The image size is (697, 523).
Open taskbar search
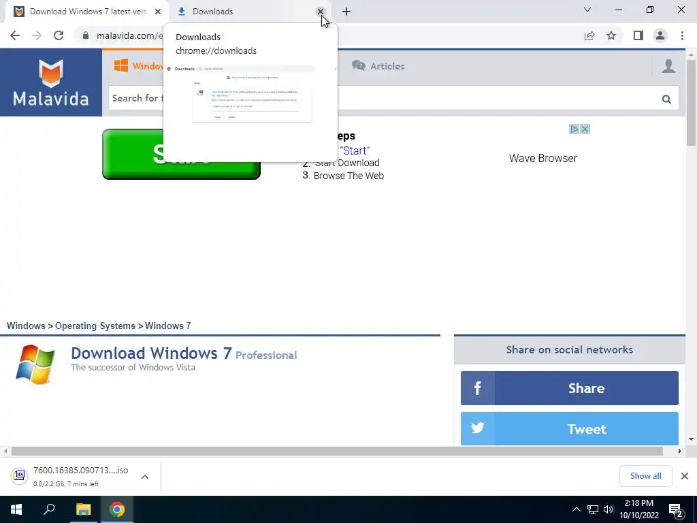[x=49, y=509]
